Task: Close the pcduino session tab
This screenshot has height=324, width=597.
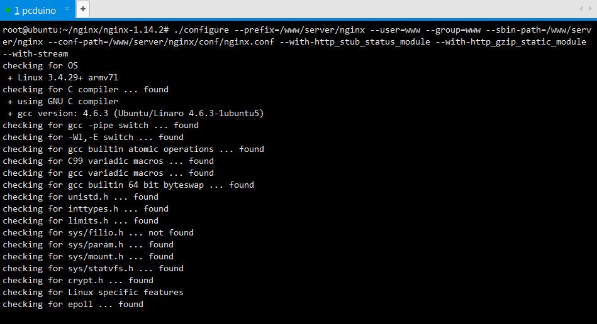Action: (67, 8)
